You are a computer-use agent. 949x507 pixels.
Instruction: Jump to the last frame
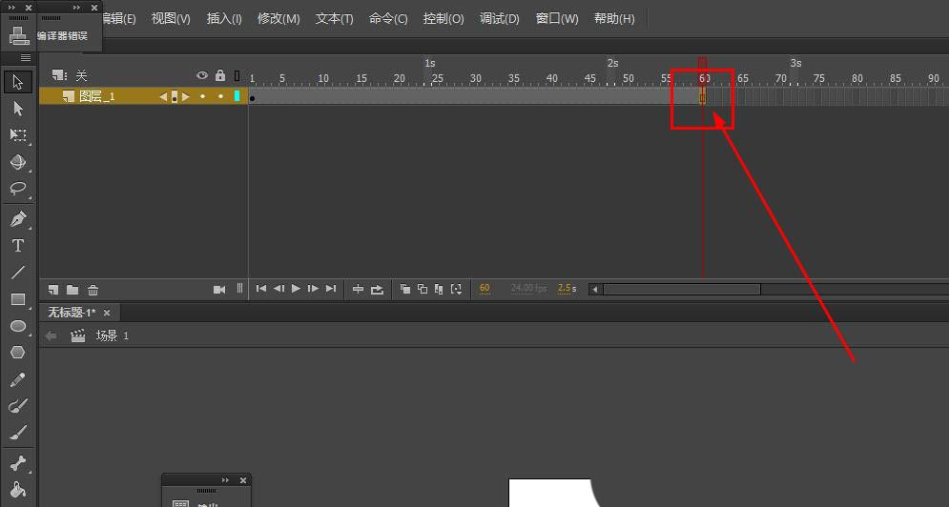(x=330, y=289)
